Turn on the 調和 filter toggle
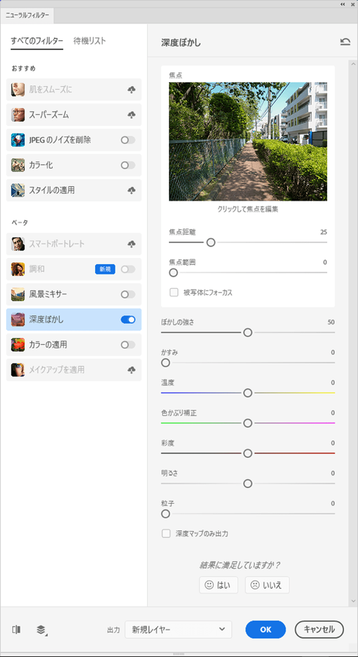Screen dimensions: 358x657 128,269
